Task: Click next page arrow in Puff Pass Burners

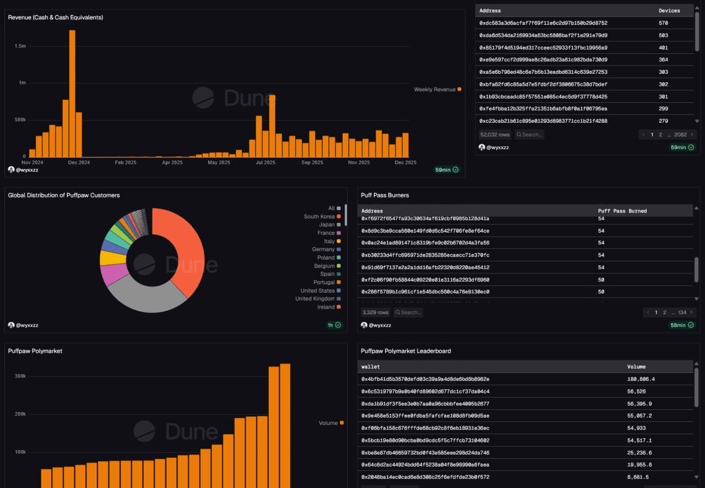Action: (x=692, y=312)
